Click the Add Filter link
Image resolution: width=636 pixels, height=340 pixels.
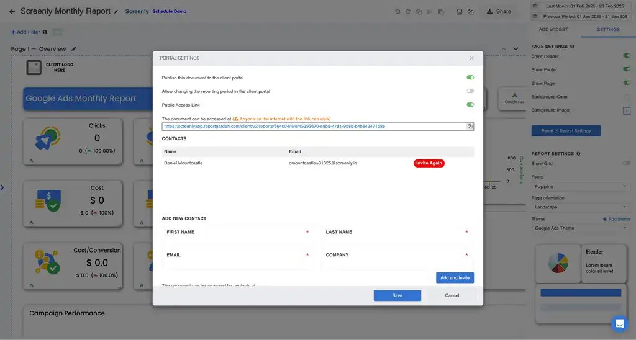coord(25,32)
